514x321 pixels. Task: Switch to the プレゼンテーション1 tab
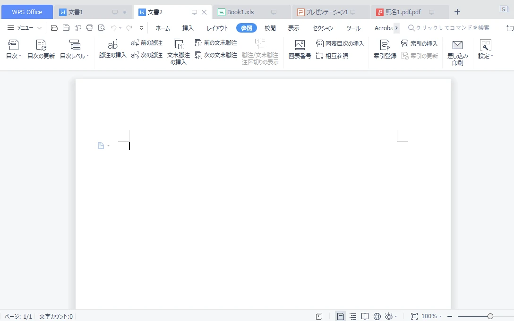[x=331, y=12]
